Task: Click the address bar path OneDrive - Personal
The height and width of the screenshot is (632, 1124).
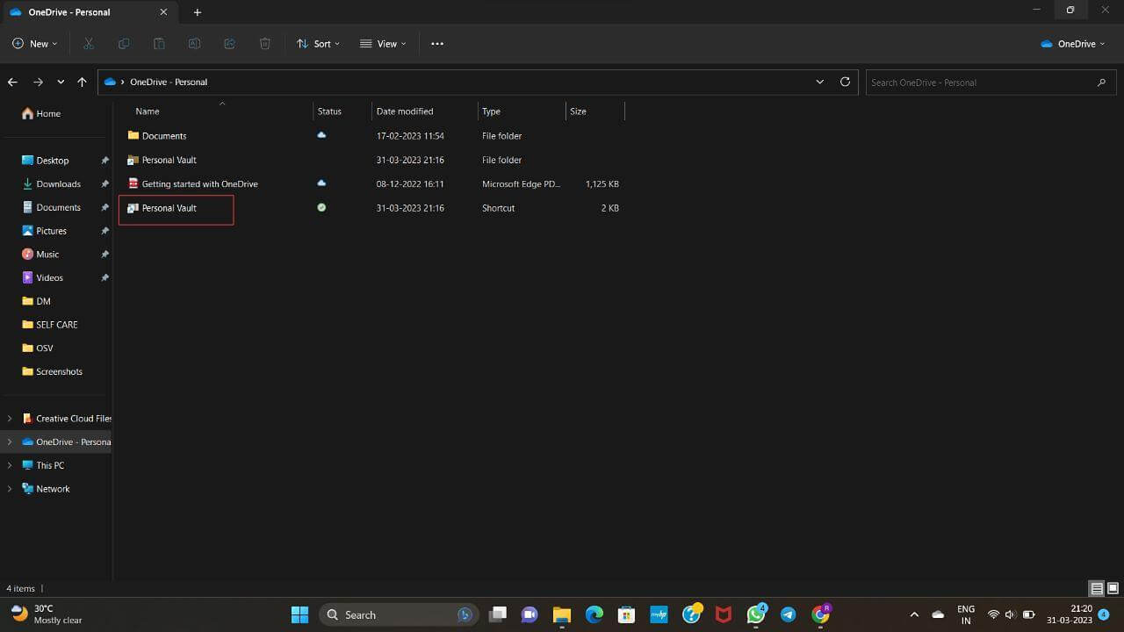Action: (169, 82)
